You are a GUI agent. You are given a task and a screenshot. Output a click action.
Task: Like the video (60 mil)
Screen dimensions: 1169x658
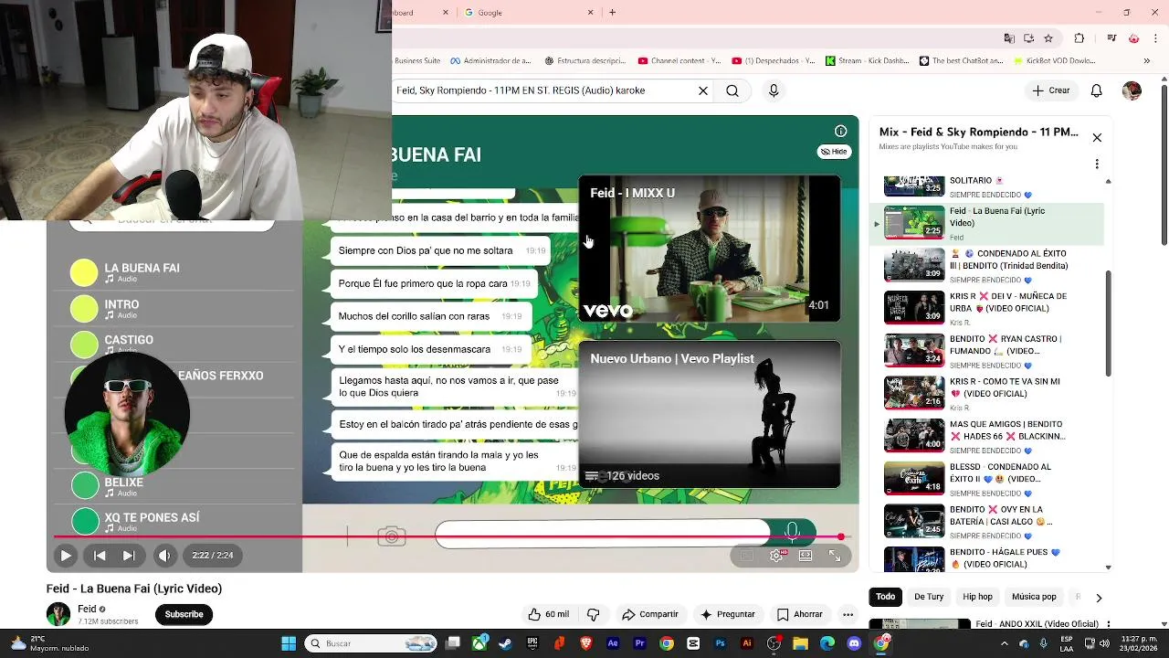click(x=549, y=614)
